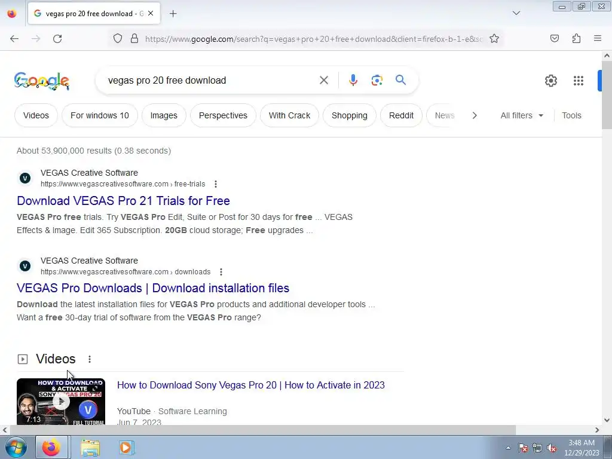Click Firefox in the taskbar

pyautogui.click(x=51, y=447)
